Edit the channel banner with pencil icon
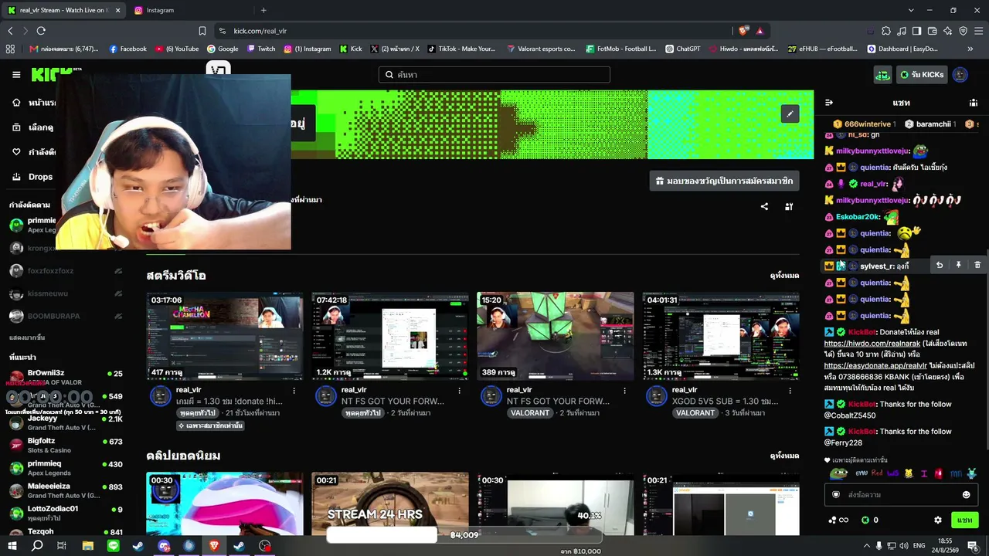 (x=790, y=114)
